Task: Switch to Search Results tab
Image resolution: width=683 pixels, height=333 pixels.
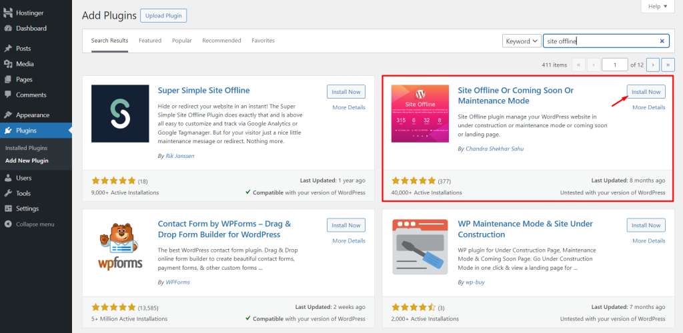Action: coord(110,41)
